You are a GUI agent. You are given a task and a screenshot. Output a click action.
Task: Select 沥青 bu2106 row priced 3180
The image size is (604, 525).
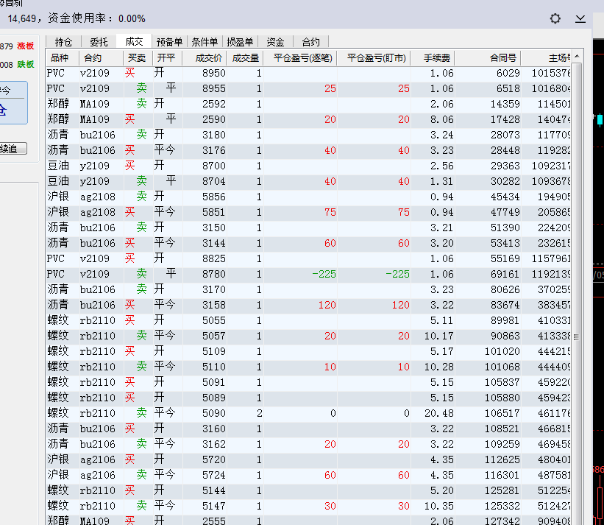[x=308, y=135]
